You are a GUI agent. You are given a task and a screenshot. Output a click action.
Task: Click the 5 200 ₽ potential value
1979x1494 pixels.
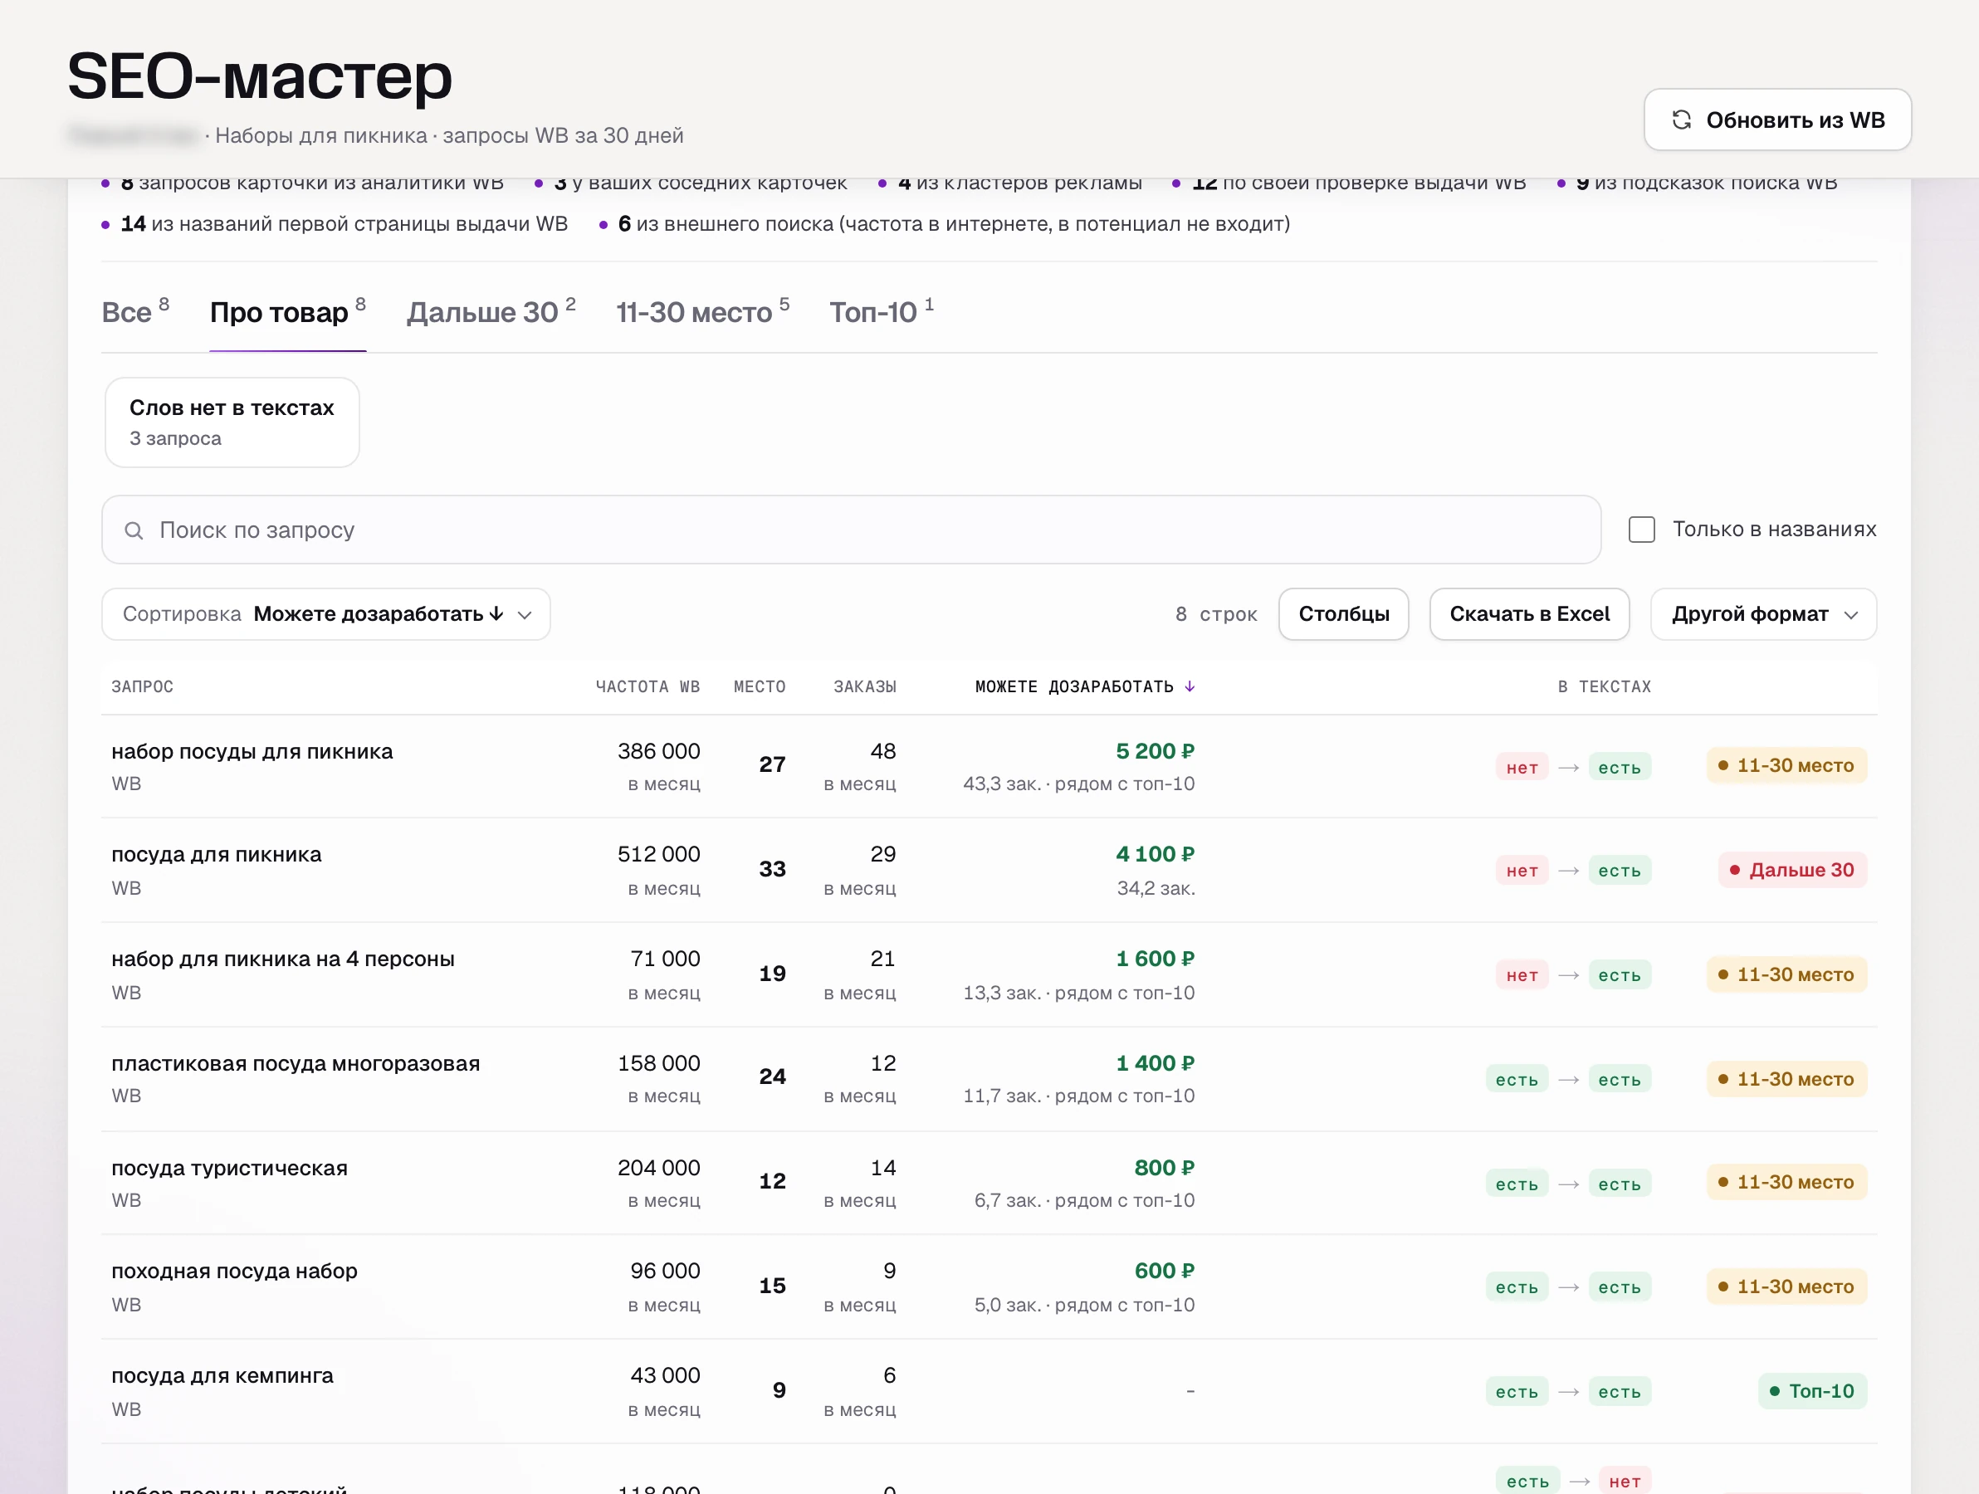[x=1155, y=751]
